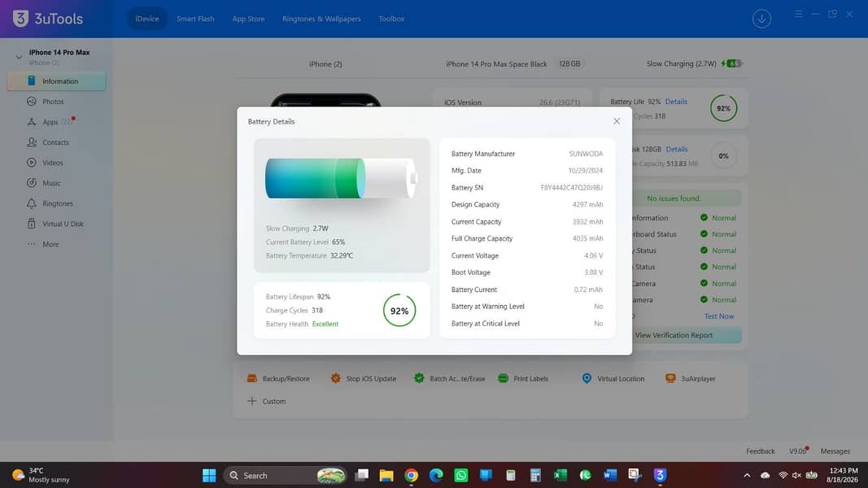The height and width of the screenshot is (488, 868).
Task: Click the Slow Charging (2.7W) status
Action: tap(682, 63)
